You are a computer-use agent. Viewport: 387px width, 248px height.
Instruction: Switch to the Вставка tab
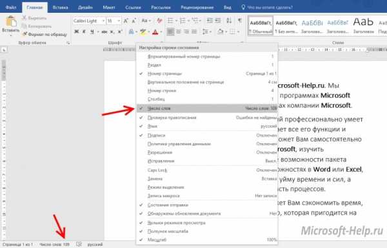(x=60, y=7)
